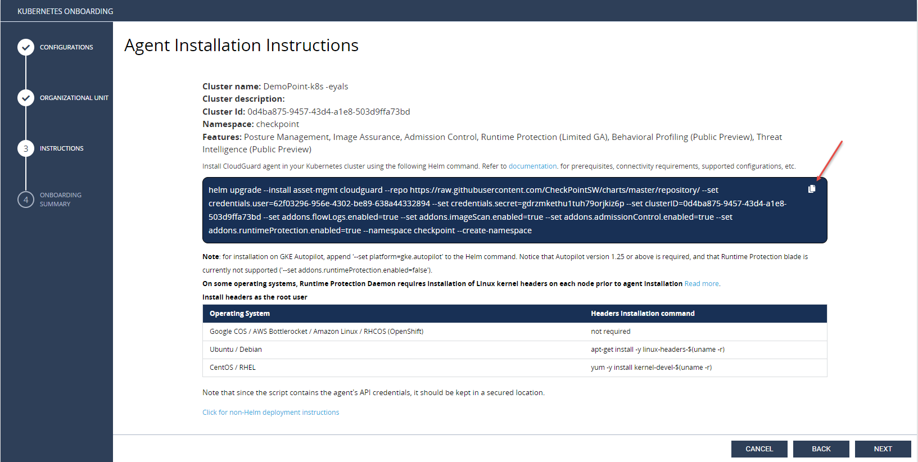The width and height of the screenshot is (918, 462).
Task: Open the documentation link
Action: tap(532, 166)
